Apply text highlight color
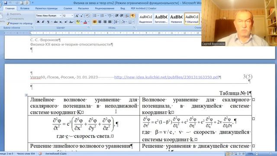Screen dimensions: 277x156 click(x=78, y=22)
